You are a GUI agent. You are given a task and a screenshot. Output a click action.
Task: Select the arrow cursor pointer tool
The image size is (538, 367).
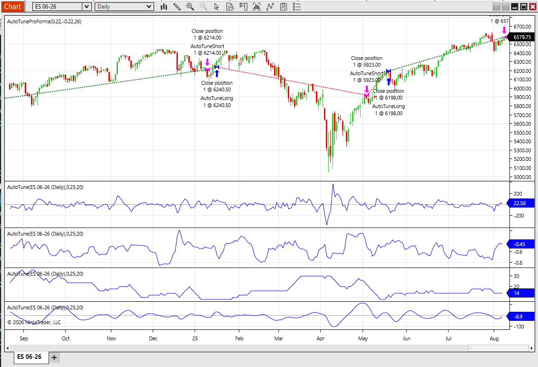pos(217,7)
